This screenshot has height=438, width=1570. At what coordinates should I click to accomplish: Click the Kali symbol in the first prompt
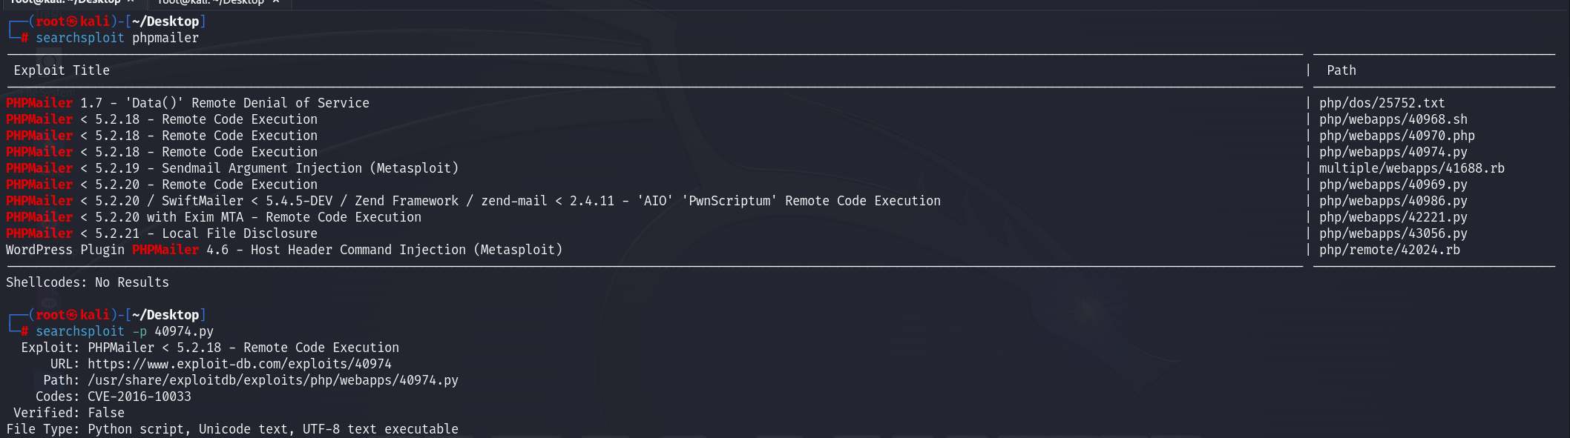click(72, 21)
